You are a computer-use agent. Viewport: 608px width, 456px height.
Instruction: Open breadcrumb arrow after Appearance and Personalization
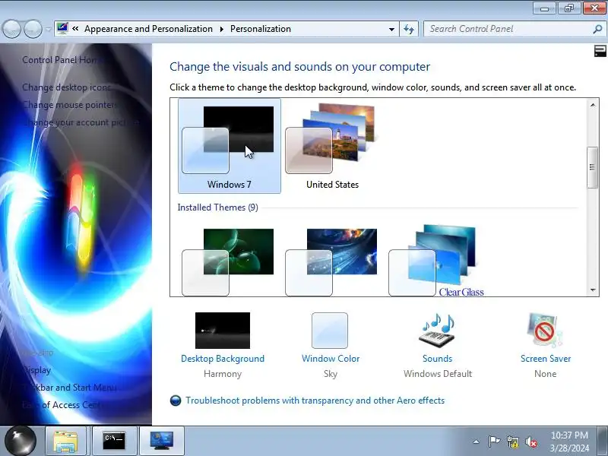pos(221,29)
